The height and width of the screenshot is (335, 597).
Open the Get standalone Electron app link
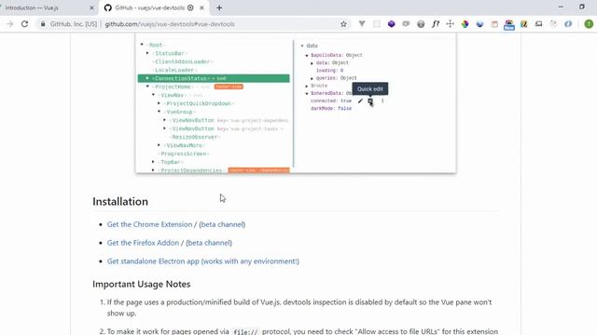point(203,261)
